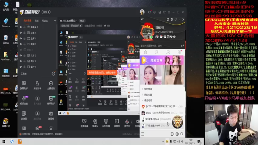258x145 pixels.
Task: Click the save icon in 直播伴侣 title bar
Action: [160, 12]
